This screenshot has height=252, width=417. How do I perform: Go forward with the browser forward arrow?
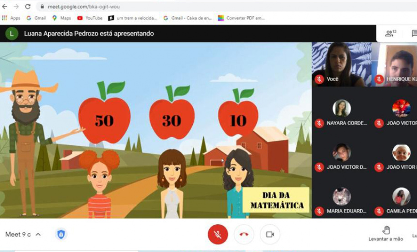tap(16, 6)
